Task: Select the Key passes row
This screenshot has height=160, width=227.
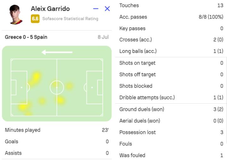Action: coord(171,28)
